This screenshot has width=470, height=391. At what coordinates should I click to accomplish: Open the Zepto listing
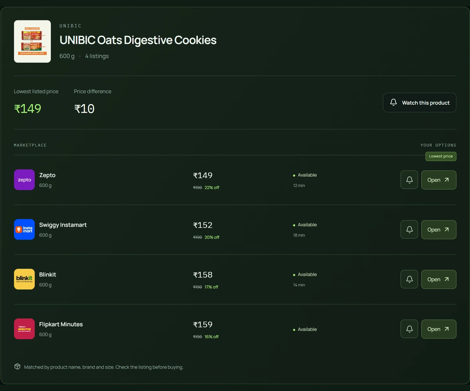click(439, 180)
